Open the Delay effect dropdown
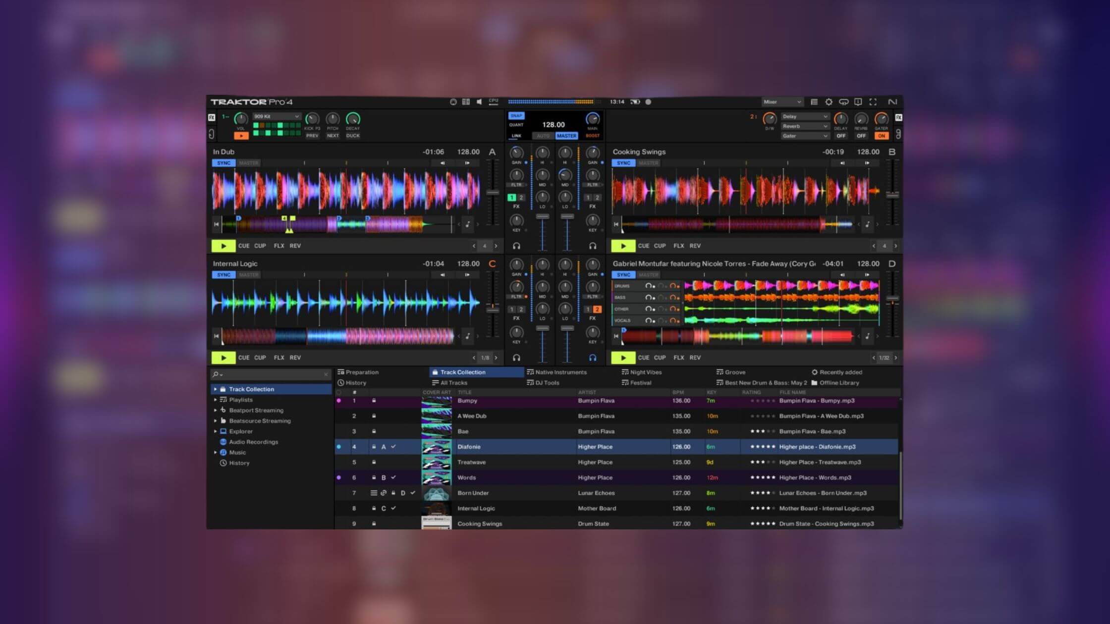This screenshot has height=624, width=1110. coord(805,116)
